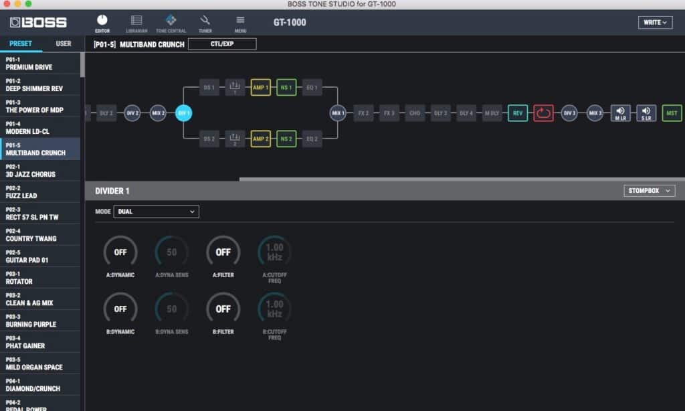Viewport: 685px width, 411px height.
Task: Open Tone Central
Action: point(171,23)
